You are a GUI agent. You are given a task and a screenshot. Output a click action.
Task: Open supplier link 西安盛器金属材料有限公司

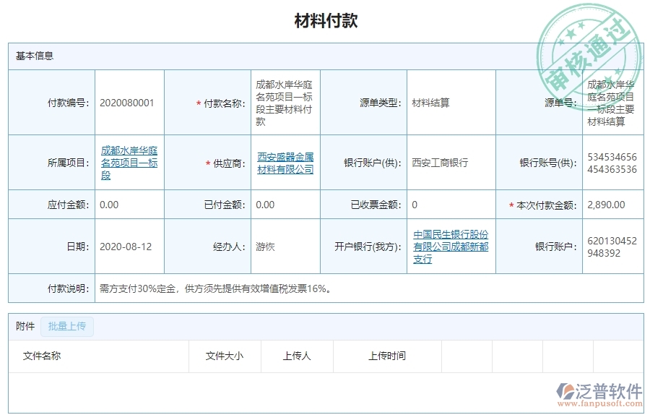point(285,163)
